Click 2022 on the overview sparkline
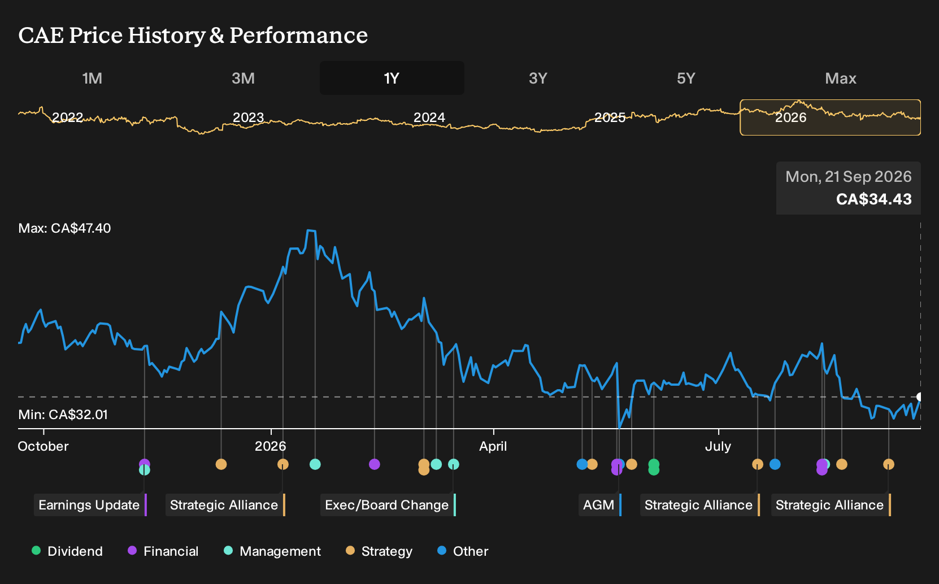Image resolution: width=939 pixels, height=584 pixels. 67,117
